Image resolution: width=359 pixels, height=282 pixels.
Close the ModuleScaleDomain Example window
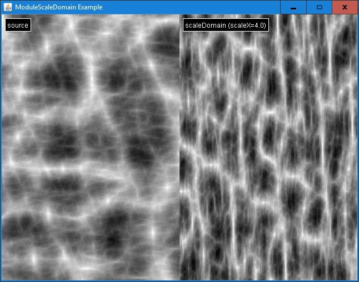tap(345, 7)
